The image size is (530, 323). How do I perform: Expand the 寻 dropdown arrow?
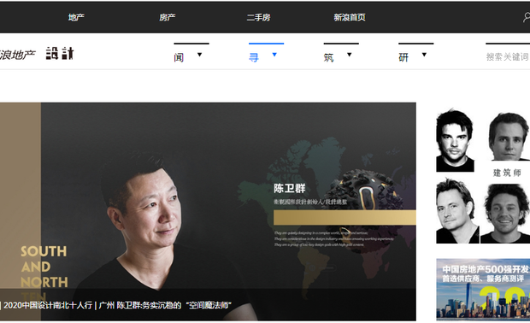click(x=274, y=55)
